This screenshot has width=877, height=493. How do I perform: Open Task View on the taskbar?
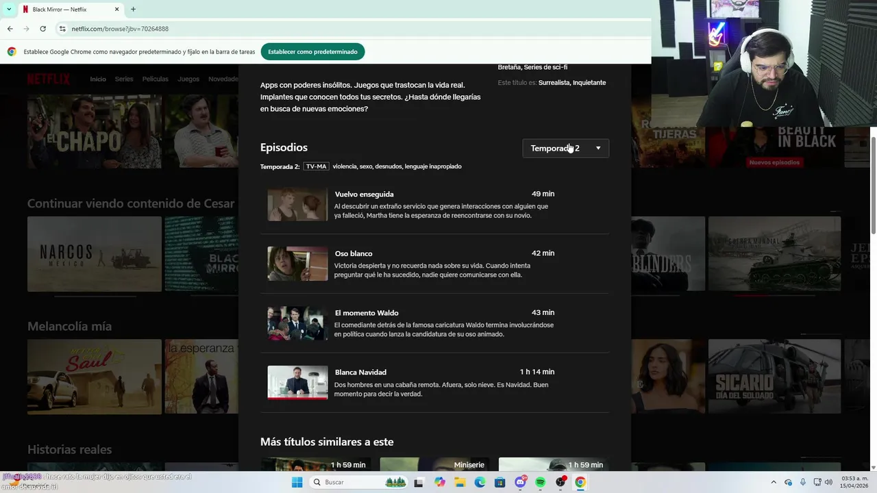pyautogui.click(x=419, y=482)
